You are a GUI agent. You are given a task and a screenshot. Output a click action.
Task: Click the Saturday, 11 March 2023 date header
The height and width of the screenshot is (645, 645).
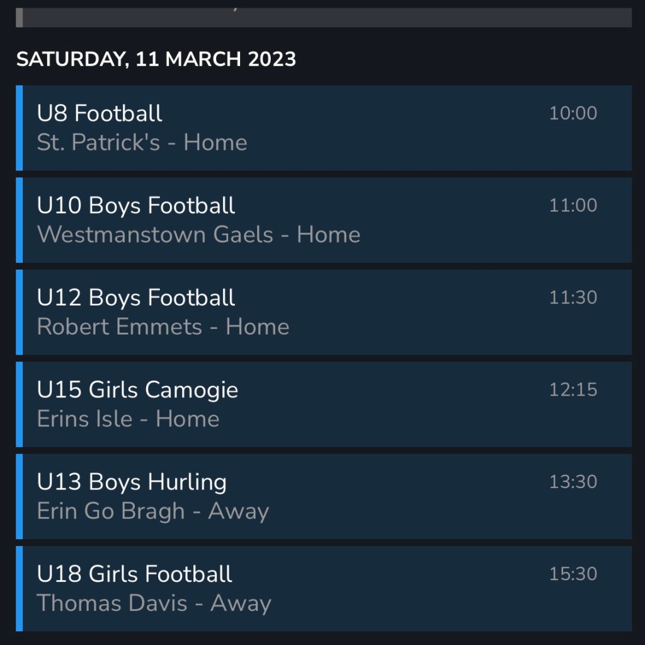point(156,59)
